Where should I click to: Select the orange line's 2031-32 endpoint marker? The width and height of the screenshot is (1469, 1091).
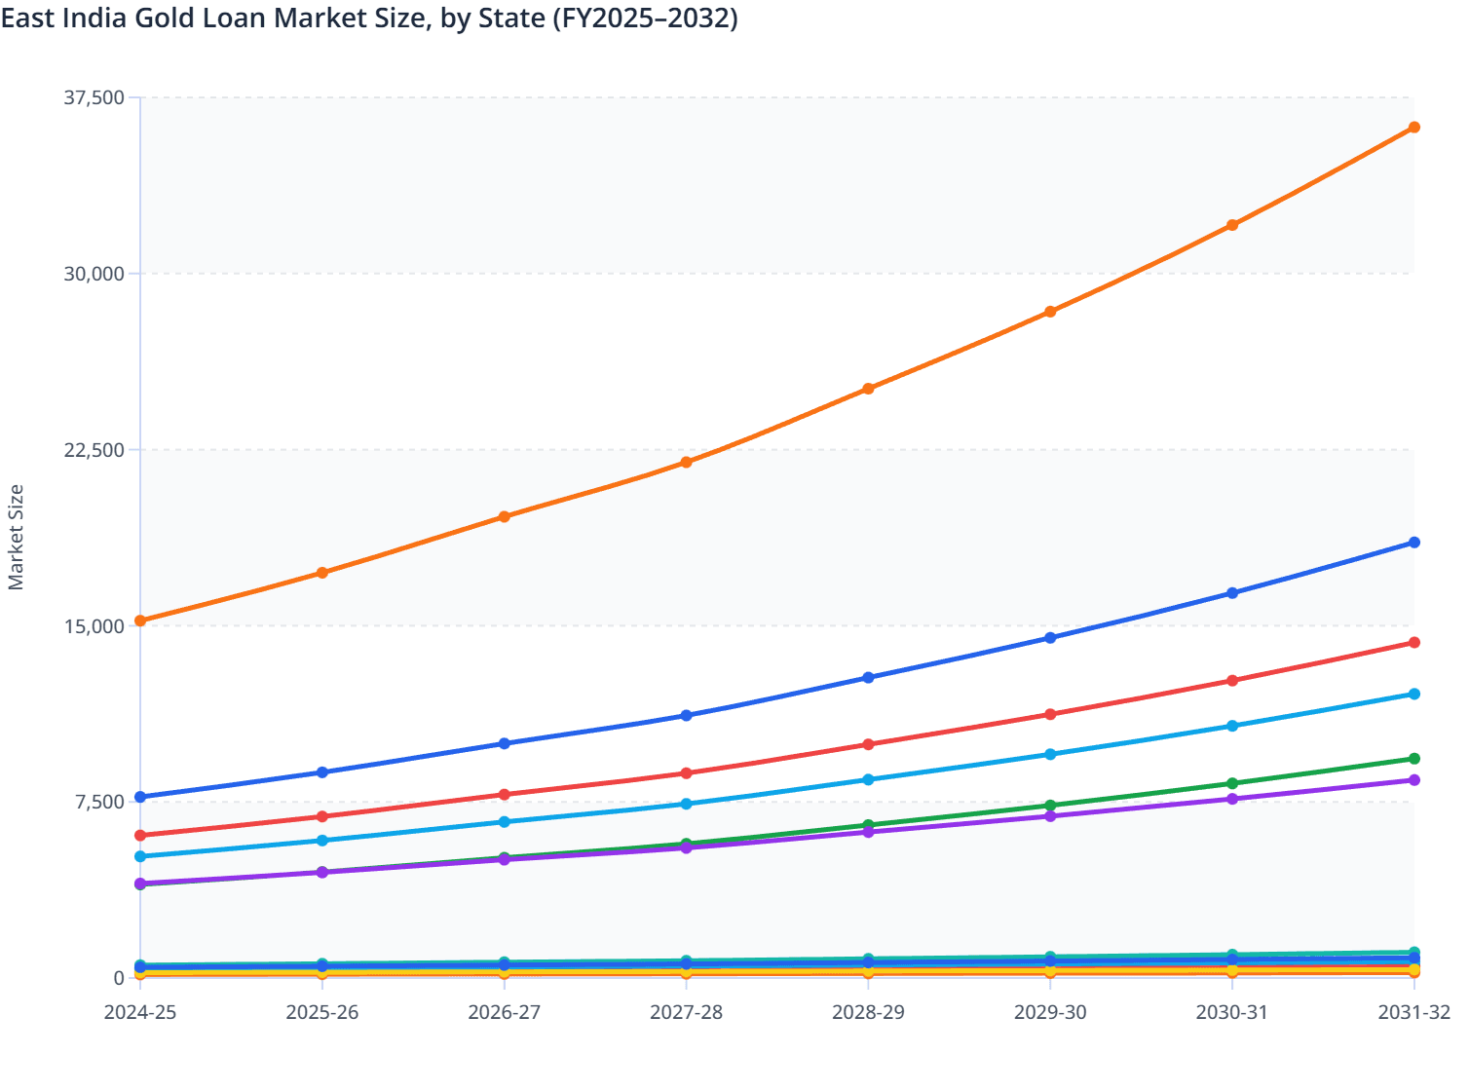(x=1413, y=127)
